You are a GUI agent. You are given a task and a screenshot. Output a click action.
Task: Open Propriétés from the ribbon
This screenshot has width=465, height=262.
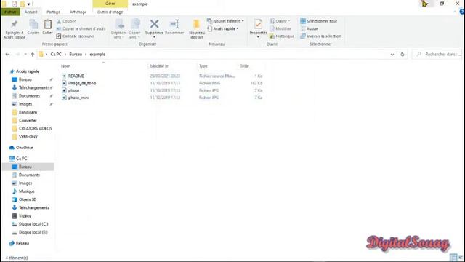(258, 28)
